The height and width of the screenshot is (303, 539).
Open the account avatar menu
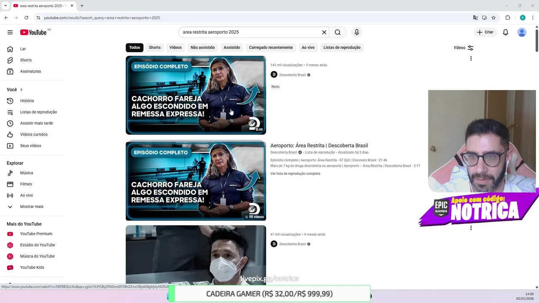(522, 32)
